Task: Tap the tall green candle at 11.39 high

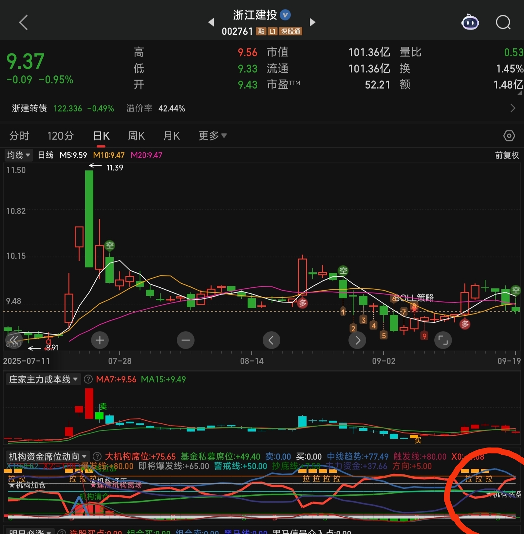Action: [x=89, y=219]
